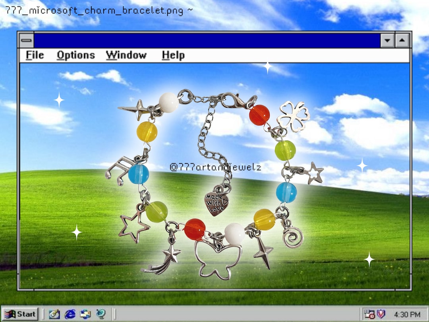Click the control-menu box on the window title bar
Image resolution: width=429 pixels, height=322 pixels.
26,39
